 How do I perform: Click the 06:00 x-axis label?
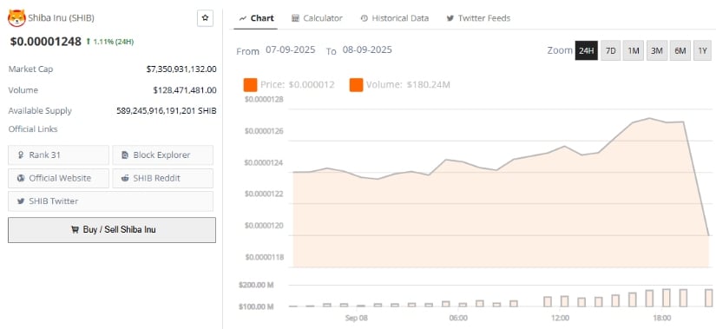point(458,318)
